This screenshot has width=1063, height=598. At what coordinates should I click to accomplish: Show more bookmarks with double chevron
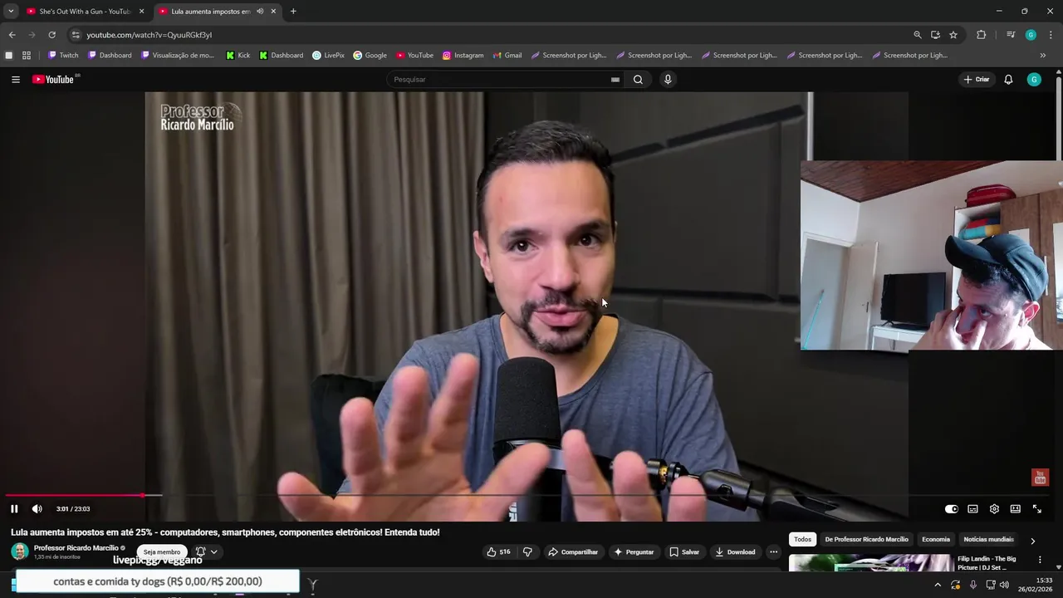tap(1043, 56)
